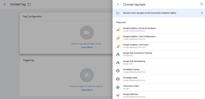Click 'Google Marketing Platform' under Universal Analytics
This screenshot has width=205, height=99.
point(134,31)
